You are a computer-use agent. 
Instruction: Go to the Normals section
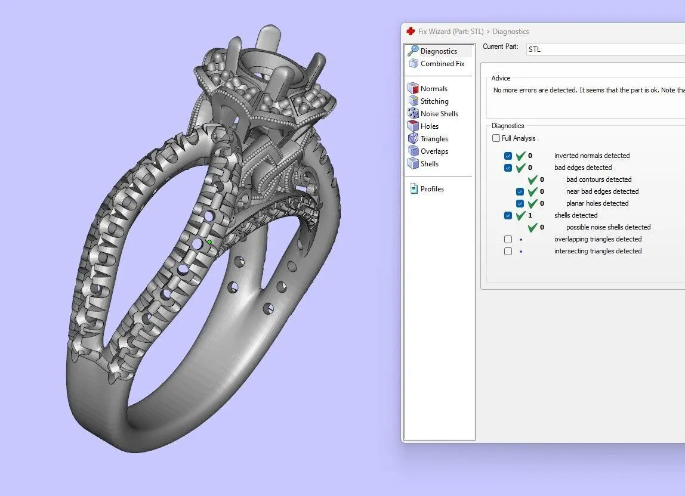pyautogui.click(x=434, y=89)
